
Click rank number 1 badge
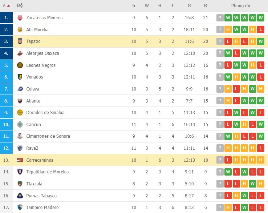6,18
